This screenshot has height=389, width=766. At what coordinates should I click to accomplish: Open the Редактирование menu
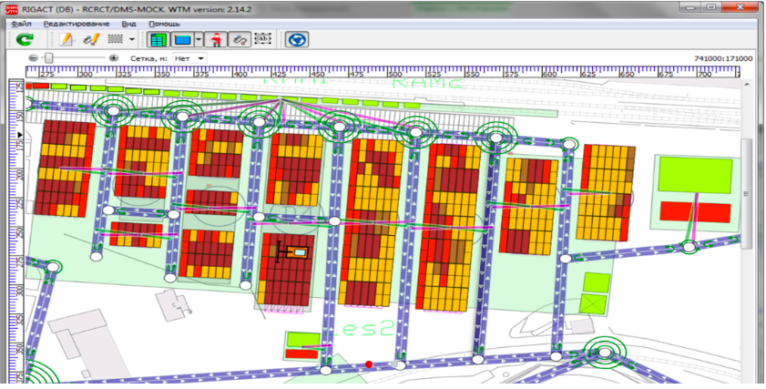(77, 23)
